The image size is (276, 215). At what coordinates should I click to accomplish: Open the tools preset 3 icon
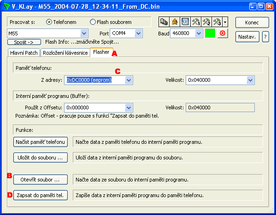click(x=217, y=22)
